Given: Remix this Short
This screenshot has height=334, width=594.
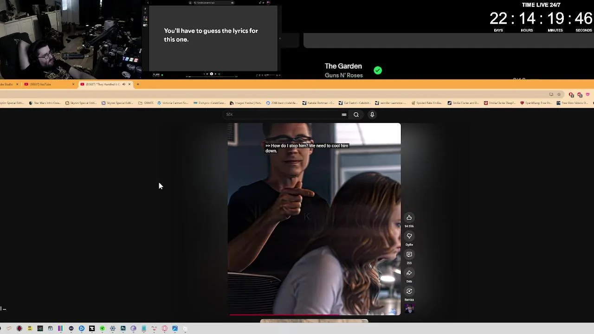Looking at the screenshot, I should (409, 291).
